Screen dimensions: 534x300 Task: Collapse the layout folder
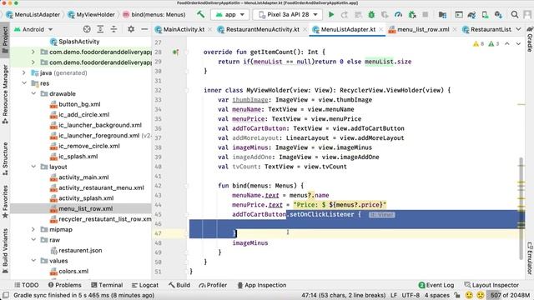pyautogui.click(x=33, y=167)
